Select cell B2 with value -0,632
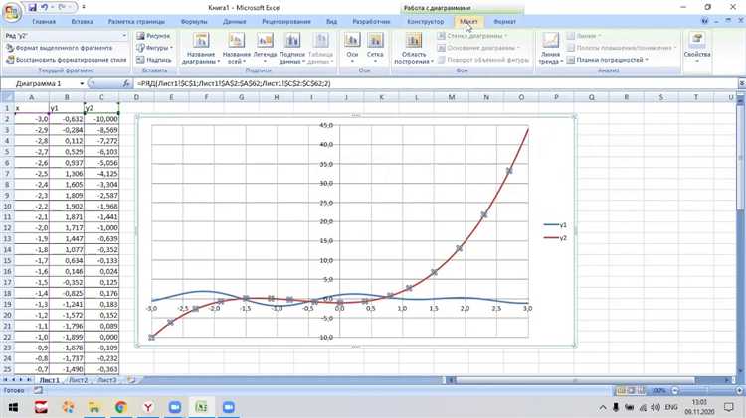The width and height of the screenshot is (746, 418). click(x=67, y=119)
